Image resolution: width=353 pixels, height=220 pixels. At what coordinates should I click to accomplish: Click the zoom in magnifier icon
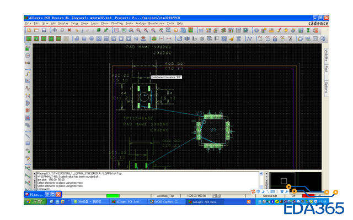click(x=145, y=30)
